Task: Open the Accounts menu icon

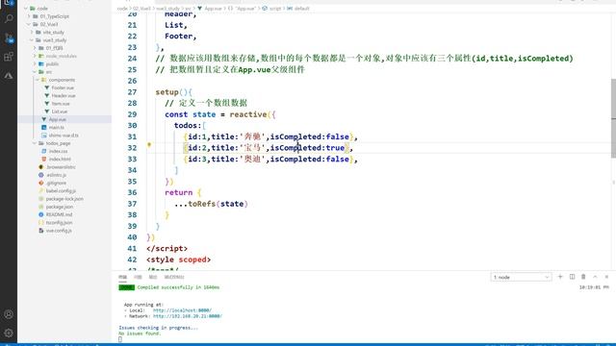Action: coord(9,314)
